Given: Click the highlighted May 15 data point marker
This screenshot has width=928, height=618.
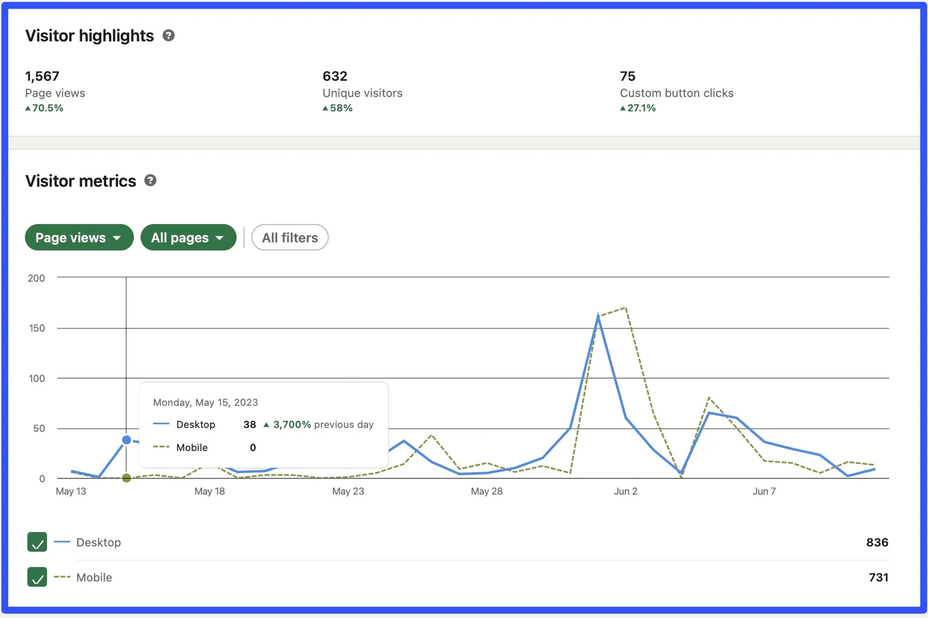Looking at the screenshot, I should tap(126, 439).
